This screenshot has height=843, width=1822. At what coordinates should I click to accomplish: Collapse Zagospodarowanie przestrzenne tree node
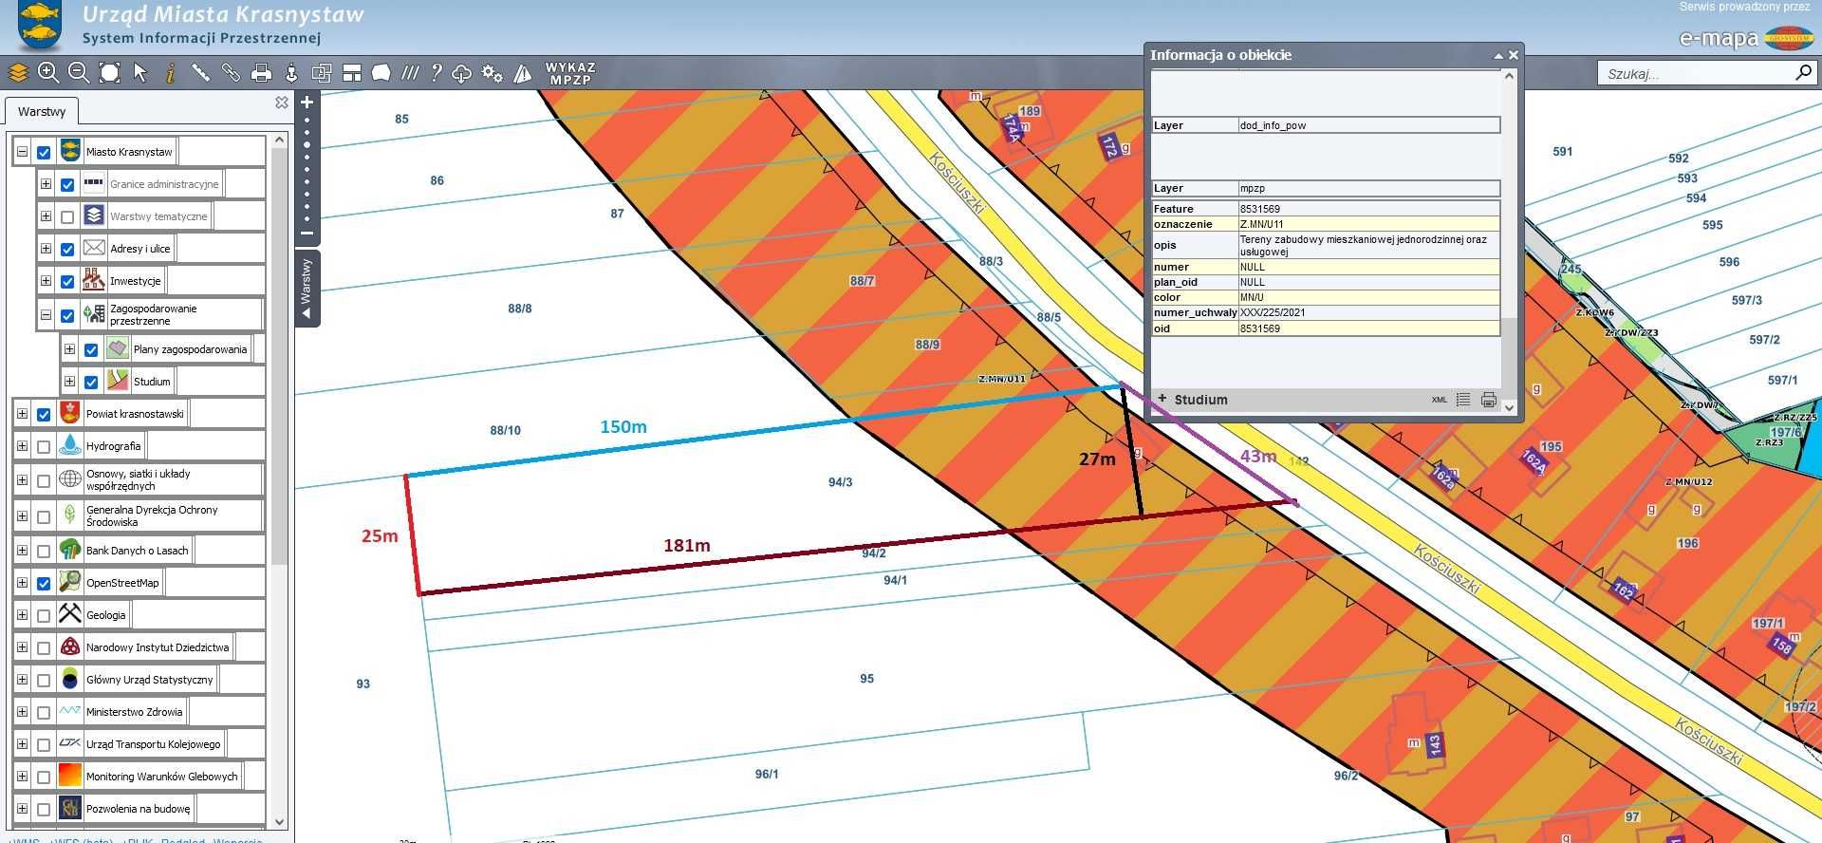pos(46,315)
